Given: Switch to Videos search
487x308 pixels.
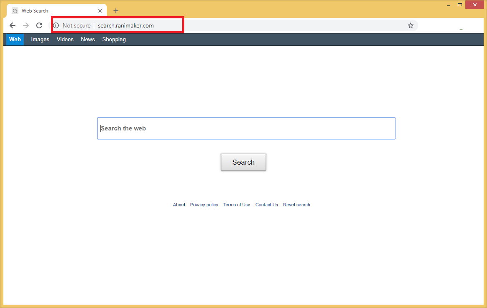Looking at the screenshot, I should [x=65, y=40].
